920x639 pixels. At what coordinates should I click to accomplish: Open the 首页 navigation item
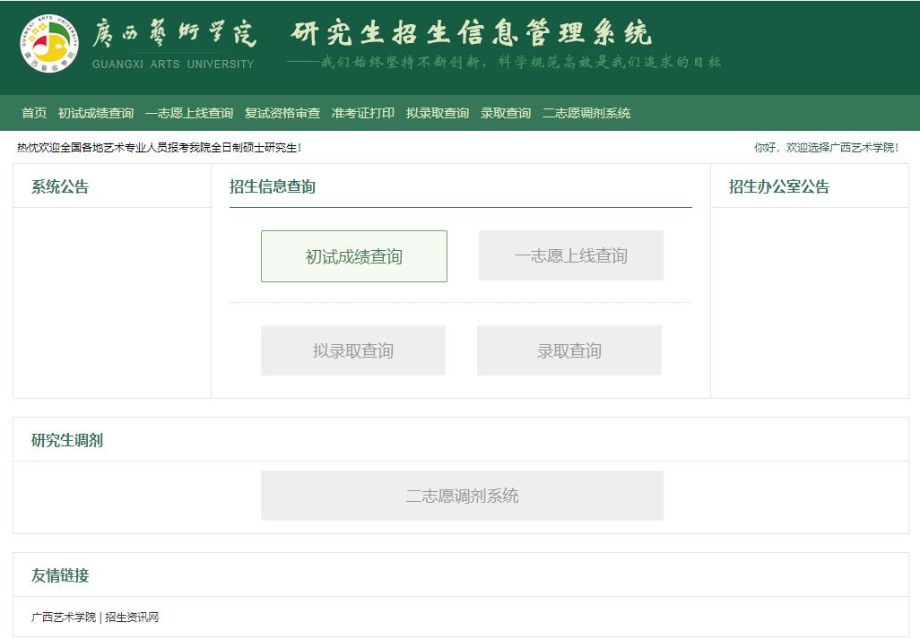pos(34,113)
